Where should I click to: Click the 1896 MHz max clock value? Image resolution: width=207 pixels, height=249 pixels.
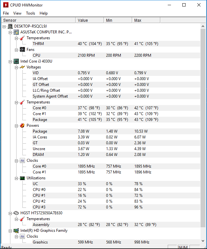(x=143, y=172)
